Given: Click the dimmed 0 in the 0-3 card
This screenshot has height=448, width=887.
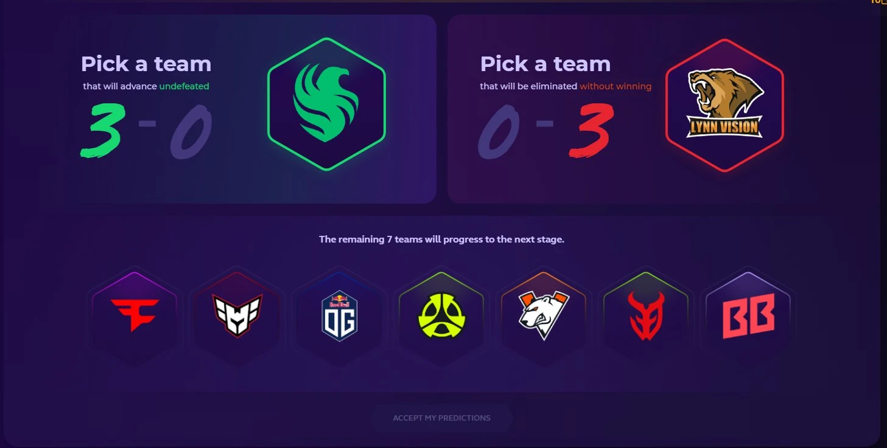Looking at the screenshot, I should coord(499,131).
